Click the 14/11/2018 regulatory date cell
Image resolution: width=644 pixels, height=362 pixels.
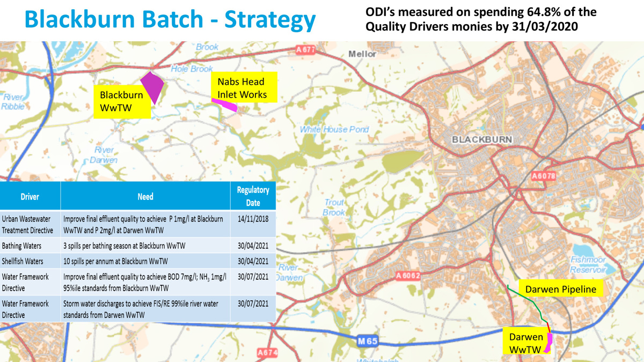point(253,219)
